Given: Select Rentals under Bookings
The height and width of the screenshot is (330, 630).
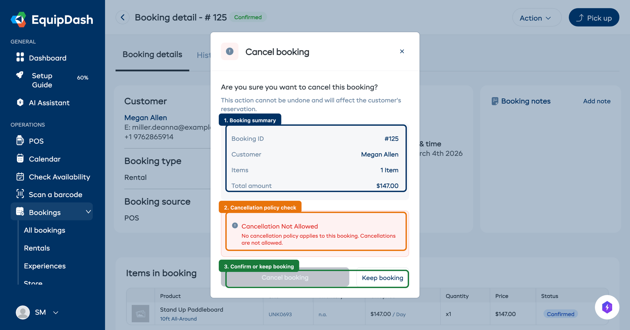Looking at the screenshot, I should (37, 248).
